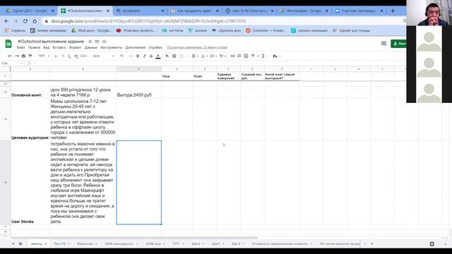The width and height of the screenshot is (452, 254).
Task: Click the add sheet plus button
Action: [x=13, y=243]
